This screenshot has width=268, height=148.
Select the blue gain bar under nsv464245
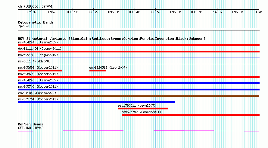tap(139, 83)
